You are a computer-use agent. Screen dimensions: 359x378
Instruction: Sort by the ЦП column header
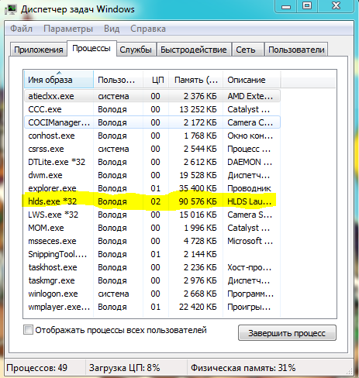click(156, 80)
